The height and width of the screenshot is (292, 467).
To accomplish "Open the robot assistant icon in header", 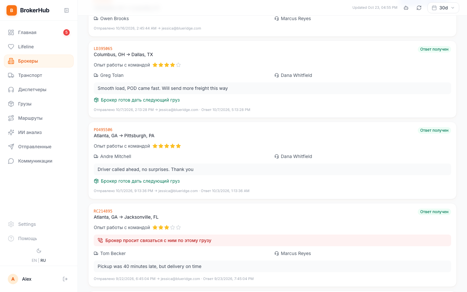I will (406, 8).
